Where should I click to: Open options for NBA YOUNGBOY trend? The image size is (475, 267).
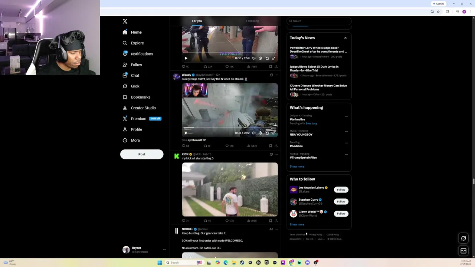(347, 131)
